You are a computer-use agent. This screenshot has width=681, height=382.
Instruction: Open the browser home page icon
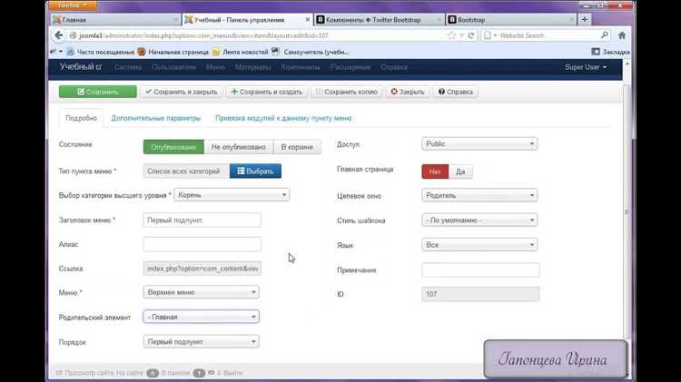pyautogui.click(x=622, y=35)
